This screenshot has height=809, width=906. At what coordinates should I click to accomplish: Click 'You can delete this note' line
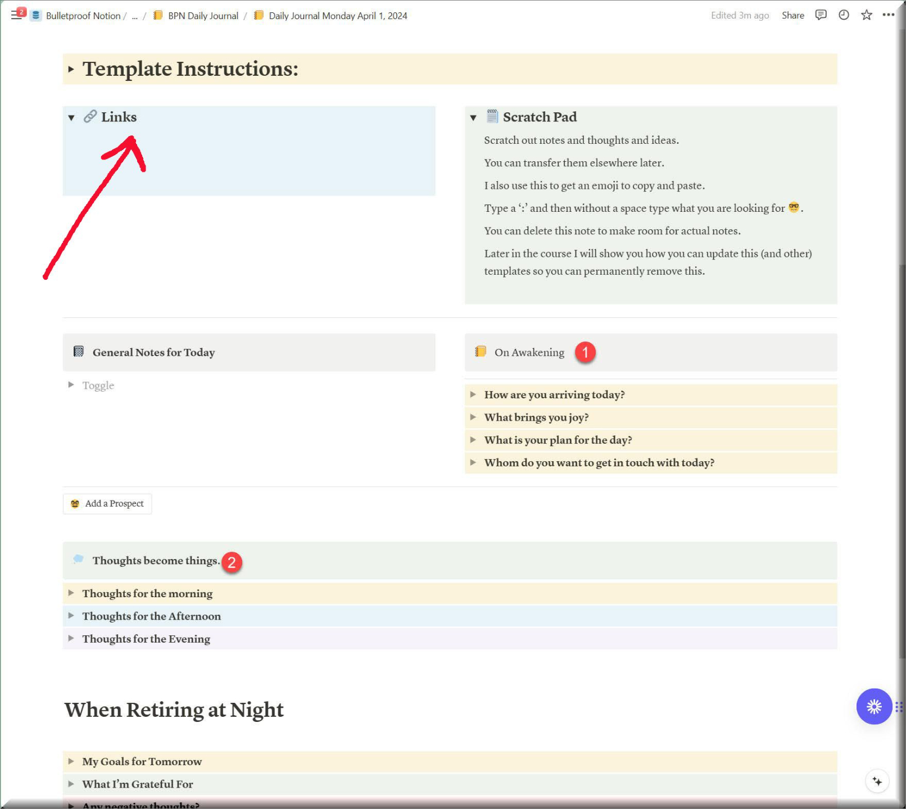613,231
